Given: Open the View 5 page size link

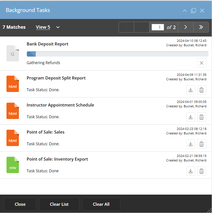Looking at the screenshot, I should (x=43, y=27).
